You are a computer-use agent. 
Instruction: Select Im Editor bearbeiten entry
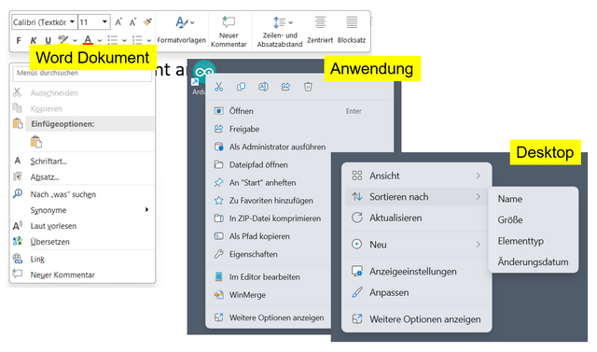tap(264, 277)
